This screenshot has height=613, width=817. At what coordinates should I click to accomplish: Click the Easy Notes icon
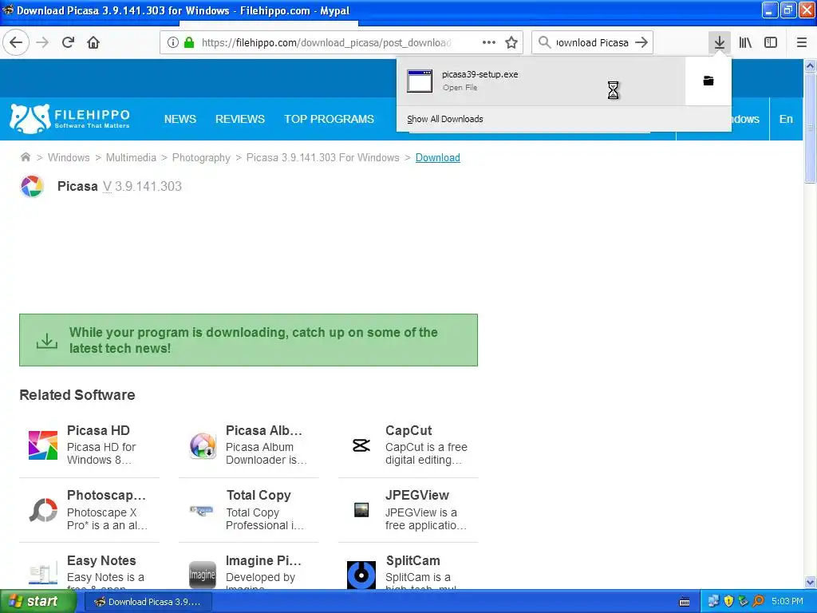coord(43,574)
